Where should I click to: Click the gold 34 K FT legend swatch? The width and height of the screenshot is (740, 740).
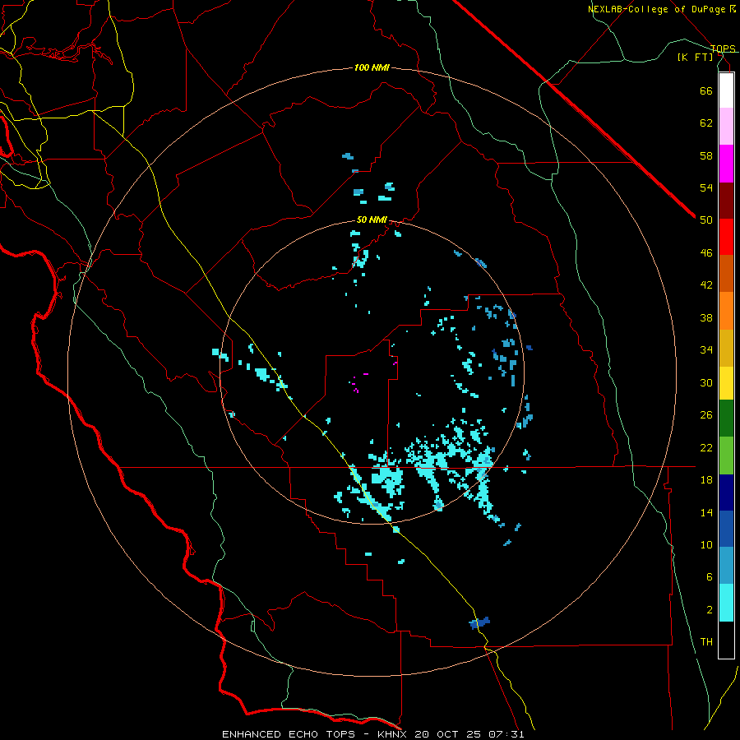coord(726,349)
